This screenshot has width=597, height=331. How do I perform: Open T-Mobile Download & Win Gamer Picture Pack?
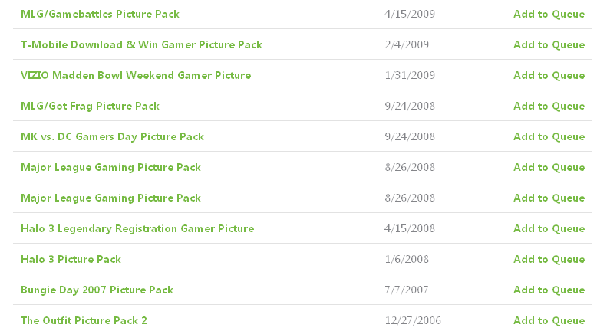[141, 44]
